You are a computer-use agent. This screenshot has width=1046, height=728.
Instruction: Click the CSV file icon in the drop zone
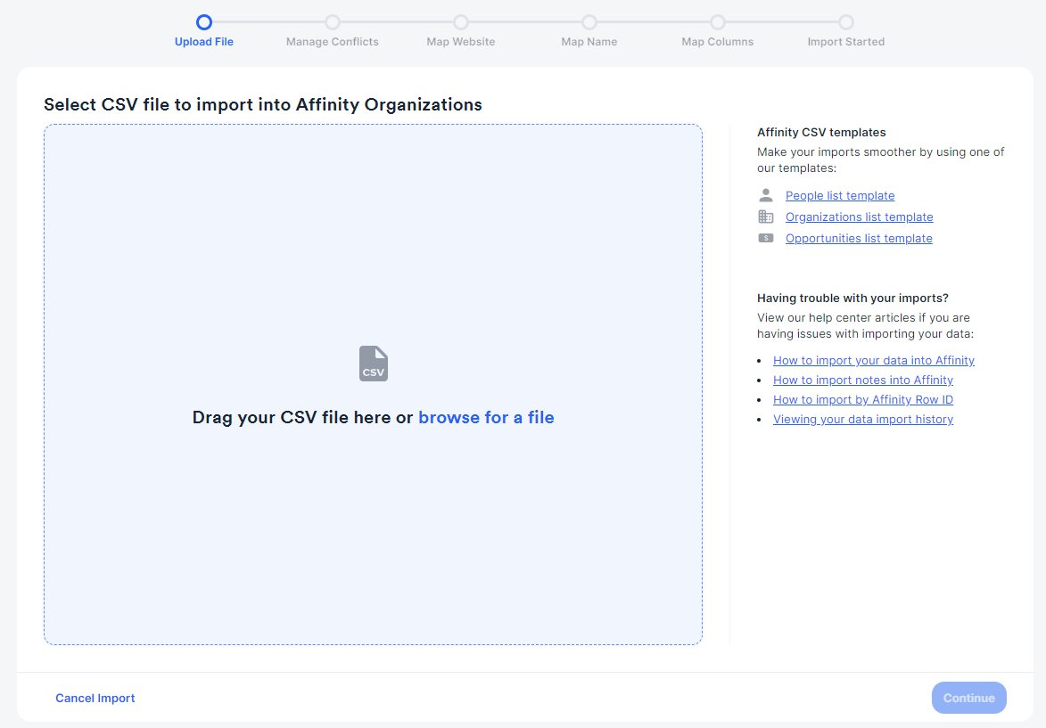tap(373, 361)
